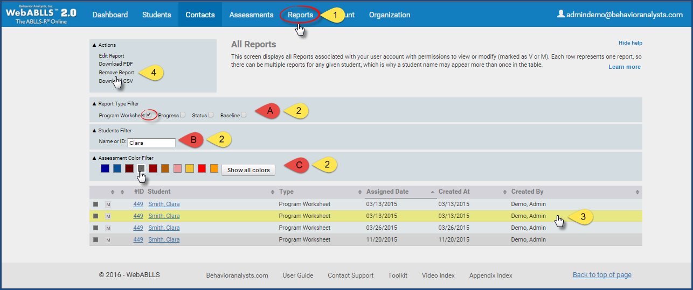This screenshot has height=290, width=693.
Task: Uncheck the Program Worksheet checkbox
Action: 149,115
